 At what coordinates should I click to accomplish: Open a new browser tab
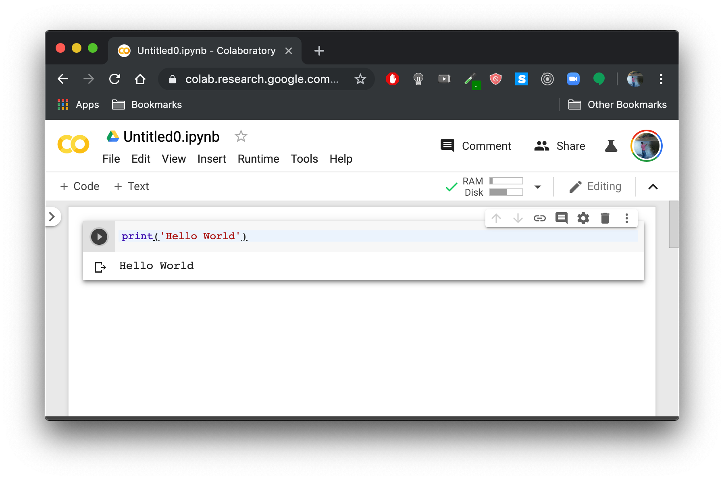[x=319, y=51]
